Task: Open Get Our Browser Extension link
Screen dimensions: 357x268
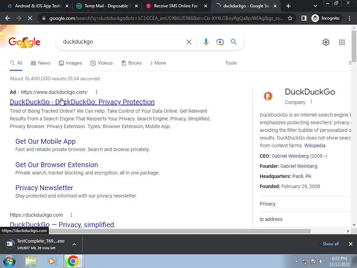Action: click(x=56, y=165)
